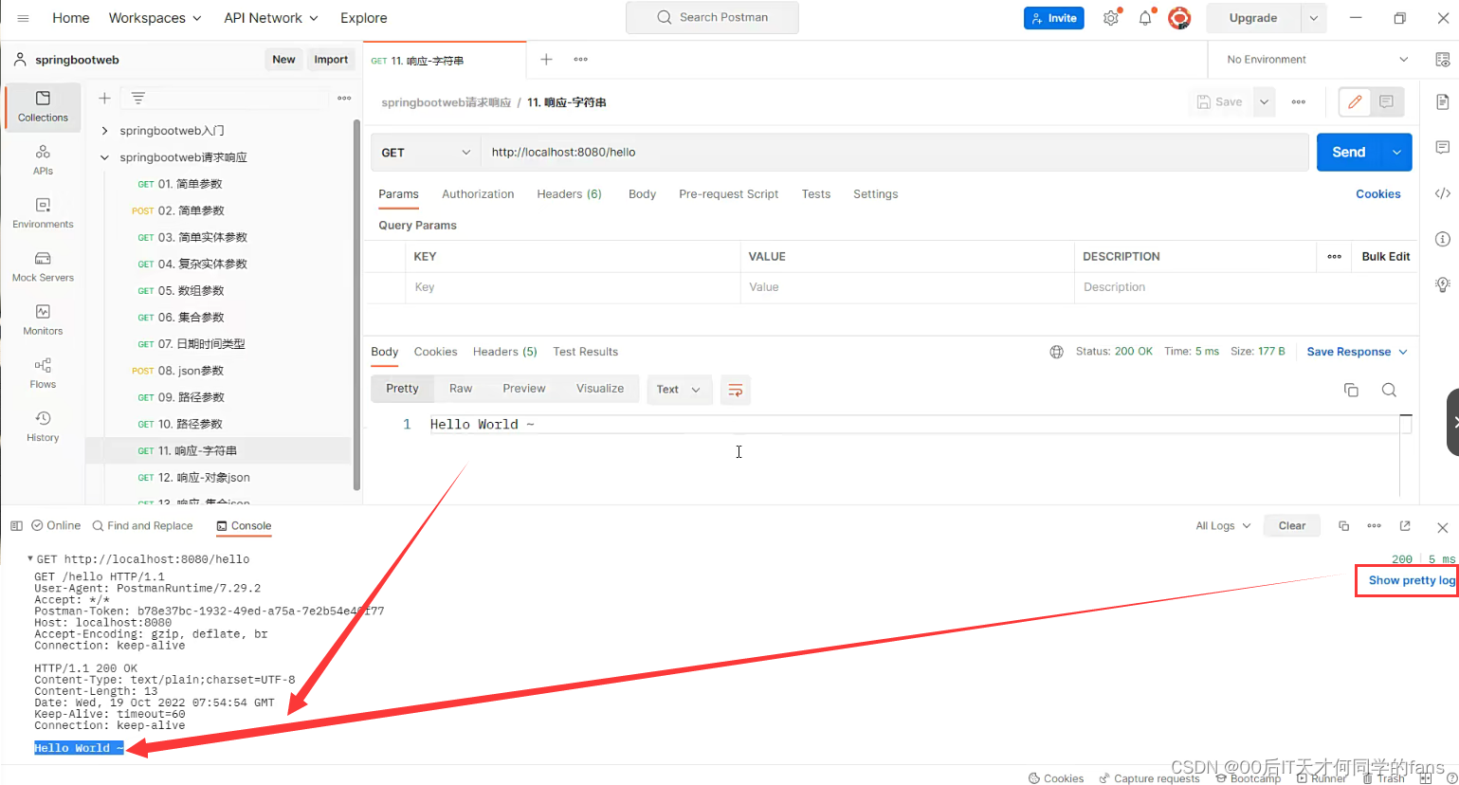This screenshot has height=785, width=1459.
Task: Switch to the Headers (6) tab
Action: pos(568,193)
